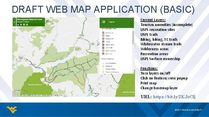Expand the Legend panel with the down chevron

coord(131,25)
